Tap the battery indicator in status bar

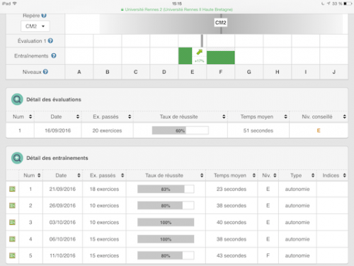(x=348, y=4)
